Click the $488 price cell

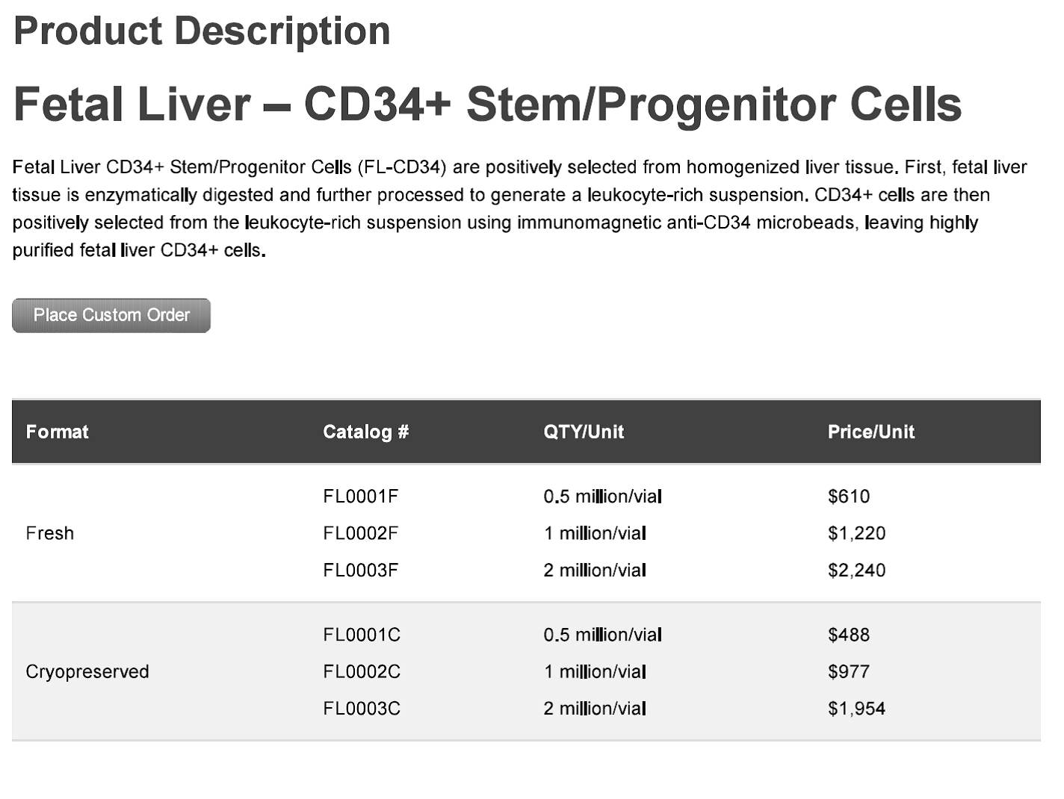pos(849,635)
